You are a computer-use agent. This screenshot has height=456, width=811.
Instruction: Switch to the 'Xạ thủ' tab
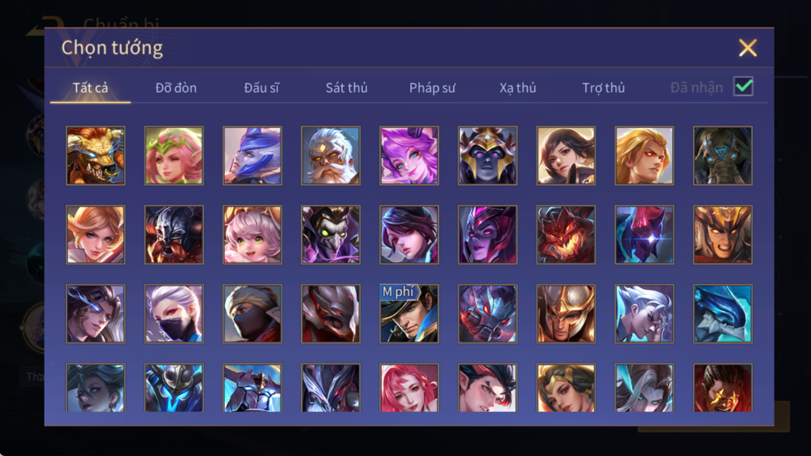[x=518, y=88]
